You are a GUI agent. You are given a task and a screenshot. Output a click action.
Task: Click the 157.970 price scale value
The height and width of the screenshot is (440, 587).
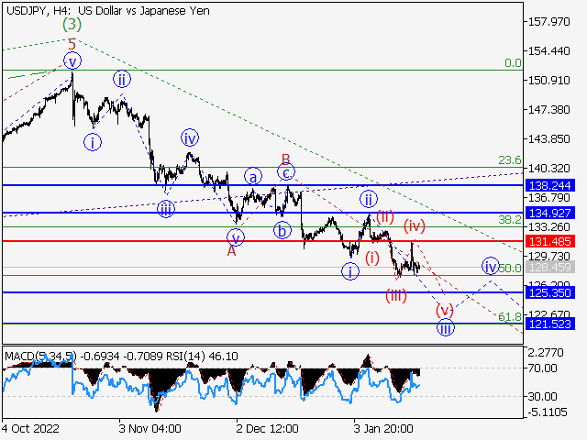tap(548, 22)
